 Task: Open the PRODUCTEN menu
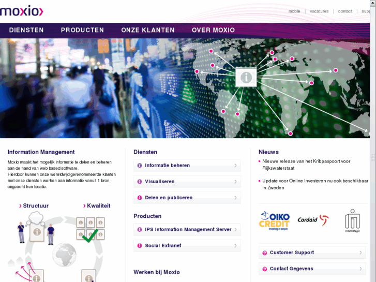click(82, 30)
